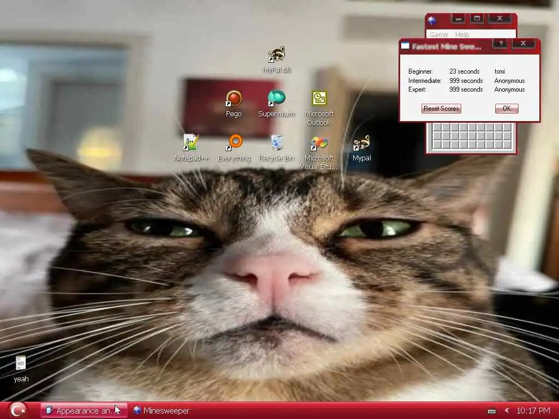This screenshot has width=559, height=419.
Task: Click the Start button with crescent flag
Action: tap(17, 410)
